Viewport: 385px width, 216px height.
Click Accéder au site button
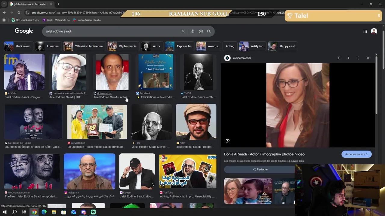[356, 154]
